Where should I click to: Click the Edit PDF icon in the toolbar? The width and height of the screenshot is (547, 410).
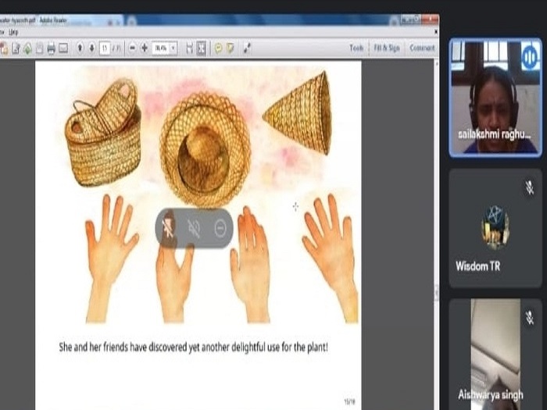[16, 48]
